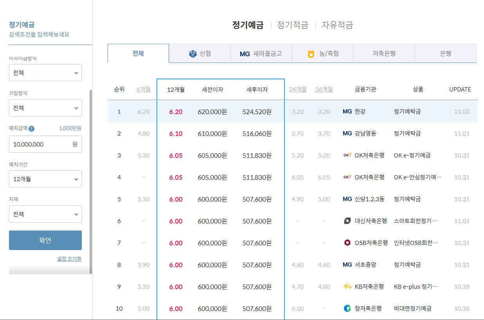Open the 이자지급방식 dropdown
Screen dimensions: 484x320
click(x=45, y=72)
